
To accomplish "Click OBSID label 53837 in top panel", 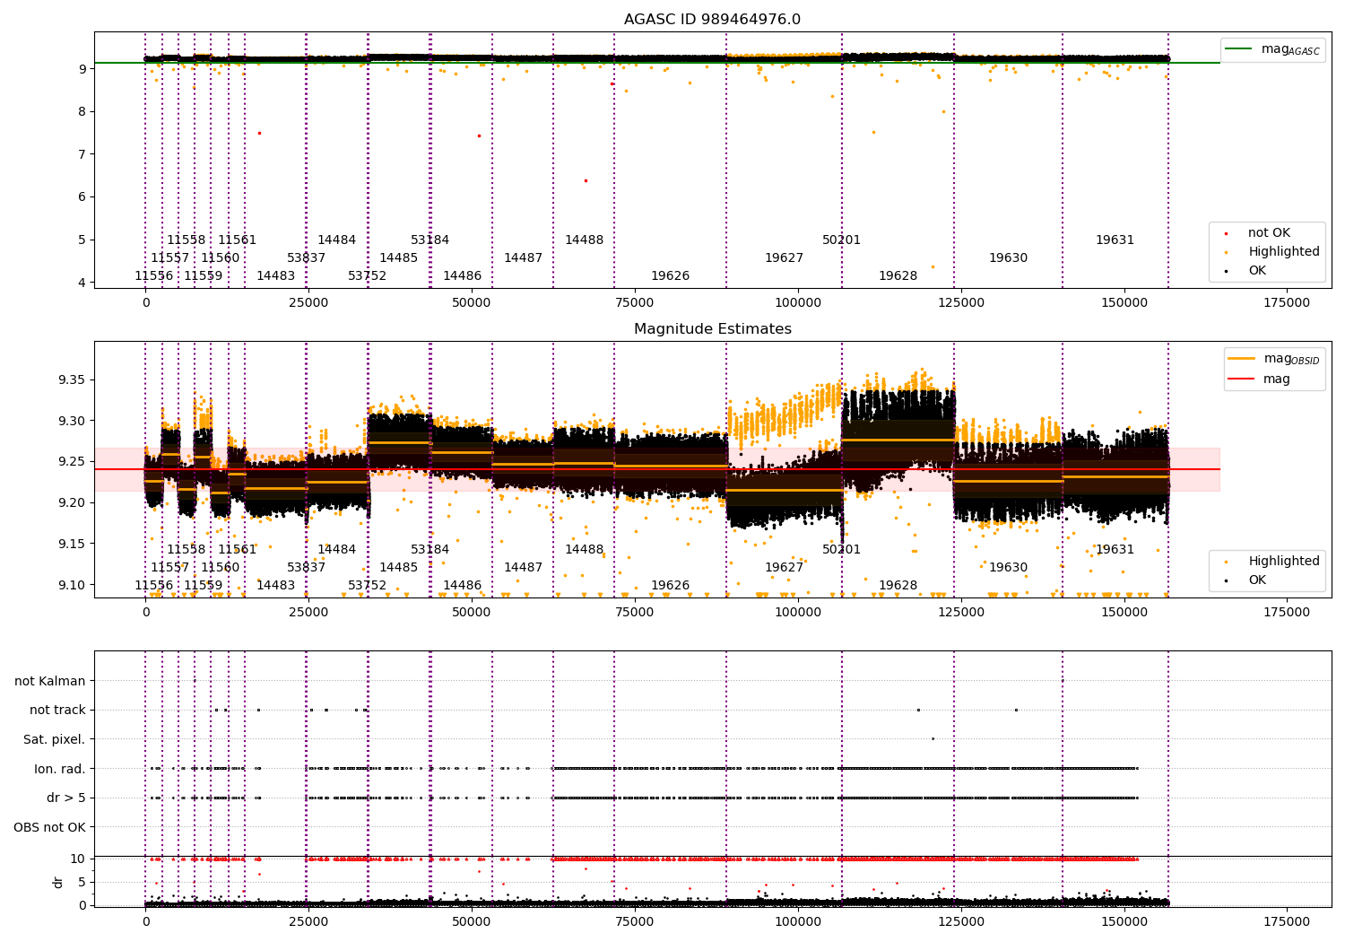I will click(x=307, y=258).
